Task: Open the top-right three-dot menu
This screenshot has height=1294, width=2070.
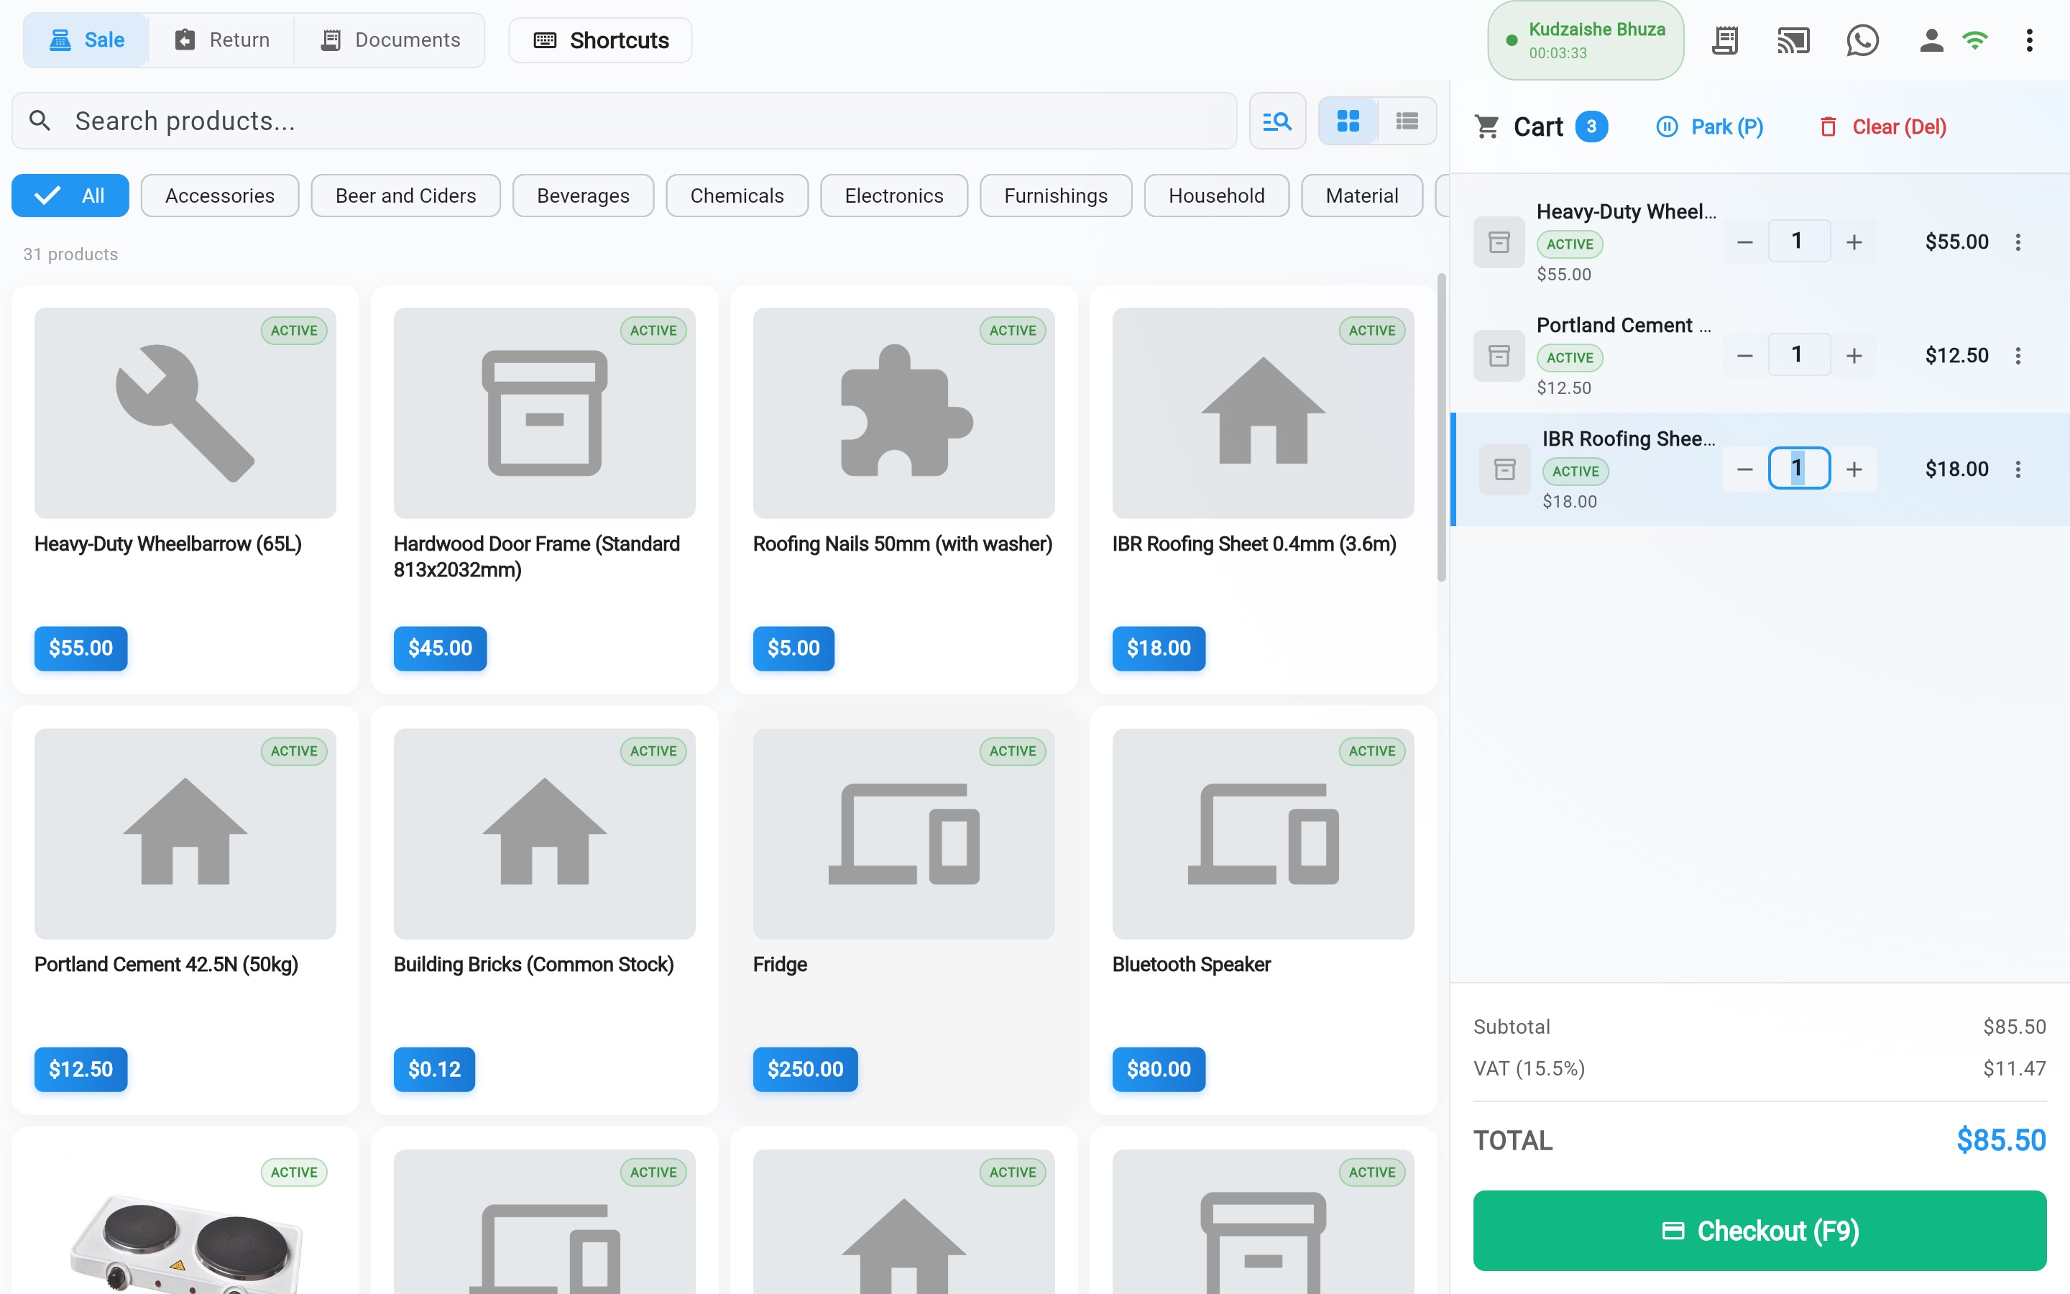Action: (x=2029, y=40)
